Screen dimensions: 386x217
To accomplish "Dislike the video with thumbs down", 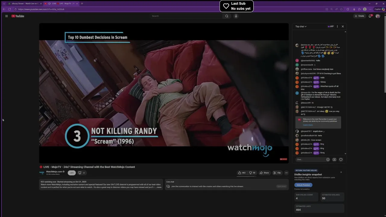I will point(252,173).
